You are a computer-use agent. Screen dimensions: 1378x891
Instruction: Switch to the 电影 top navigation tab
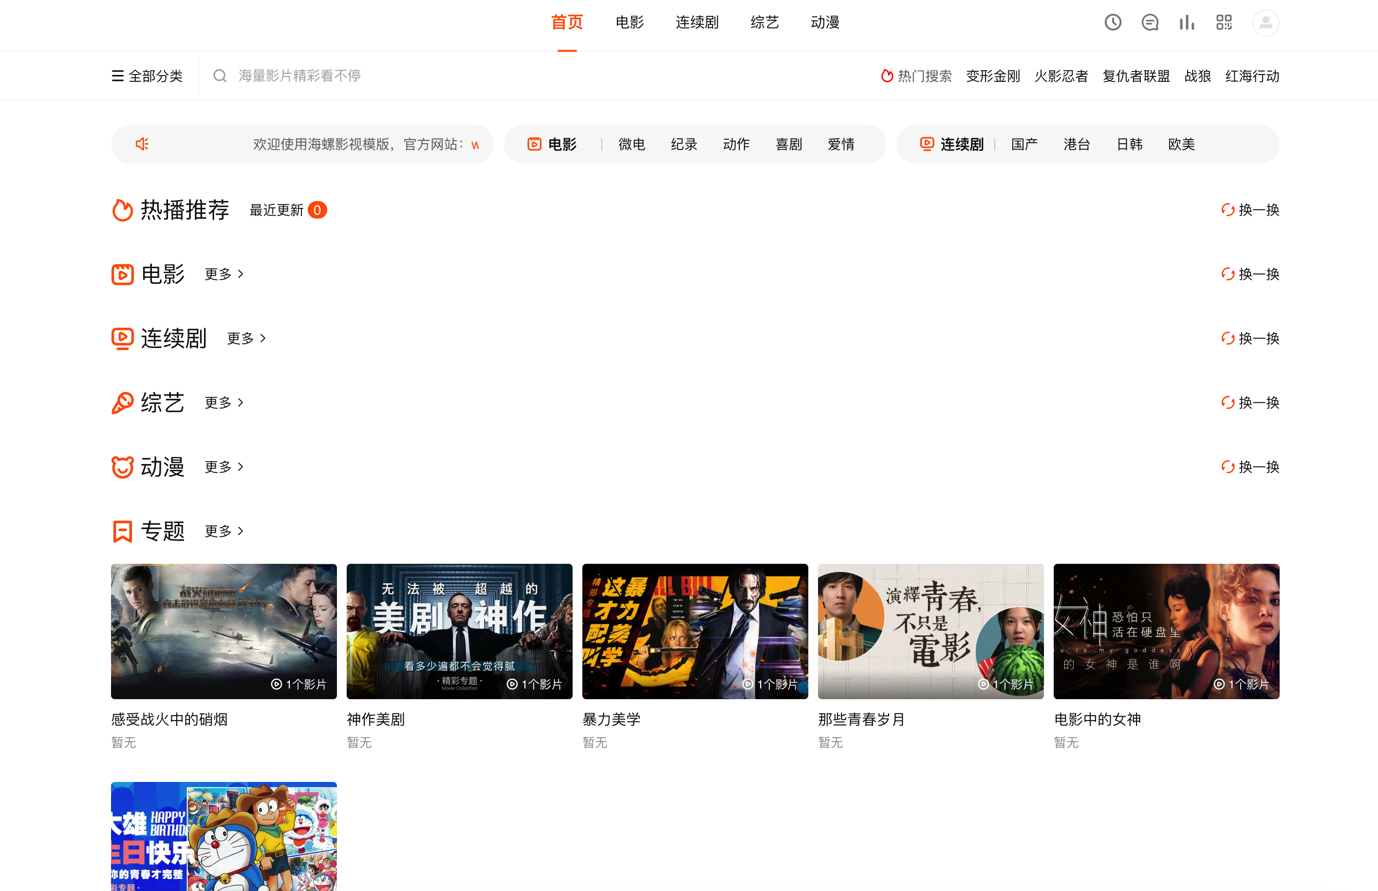tap(630, 22)
